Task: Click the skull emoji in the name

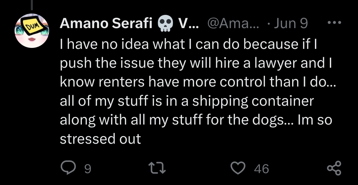Action: [x=165, y=23]
